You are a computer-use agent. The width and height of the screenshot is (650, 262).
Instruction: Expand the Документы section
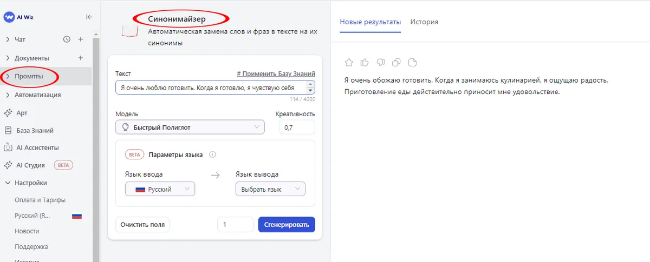[8, 58]
